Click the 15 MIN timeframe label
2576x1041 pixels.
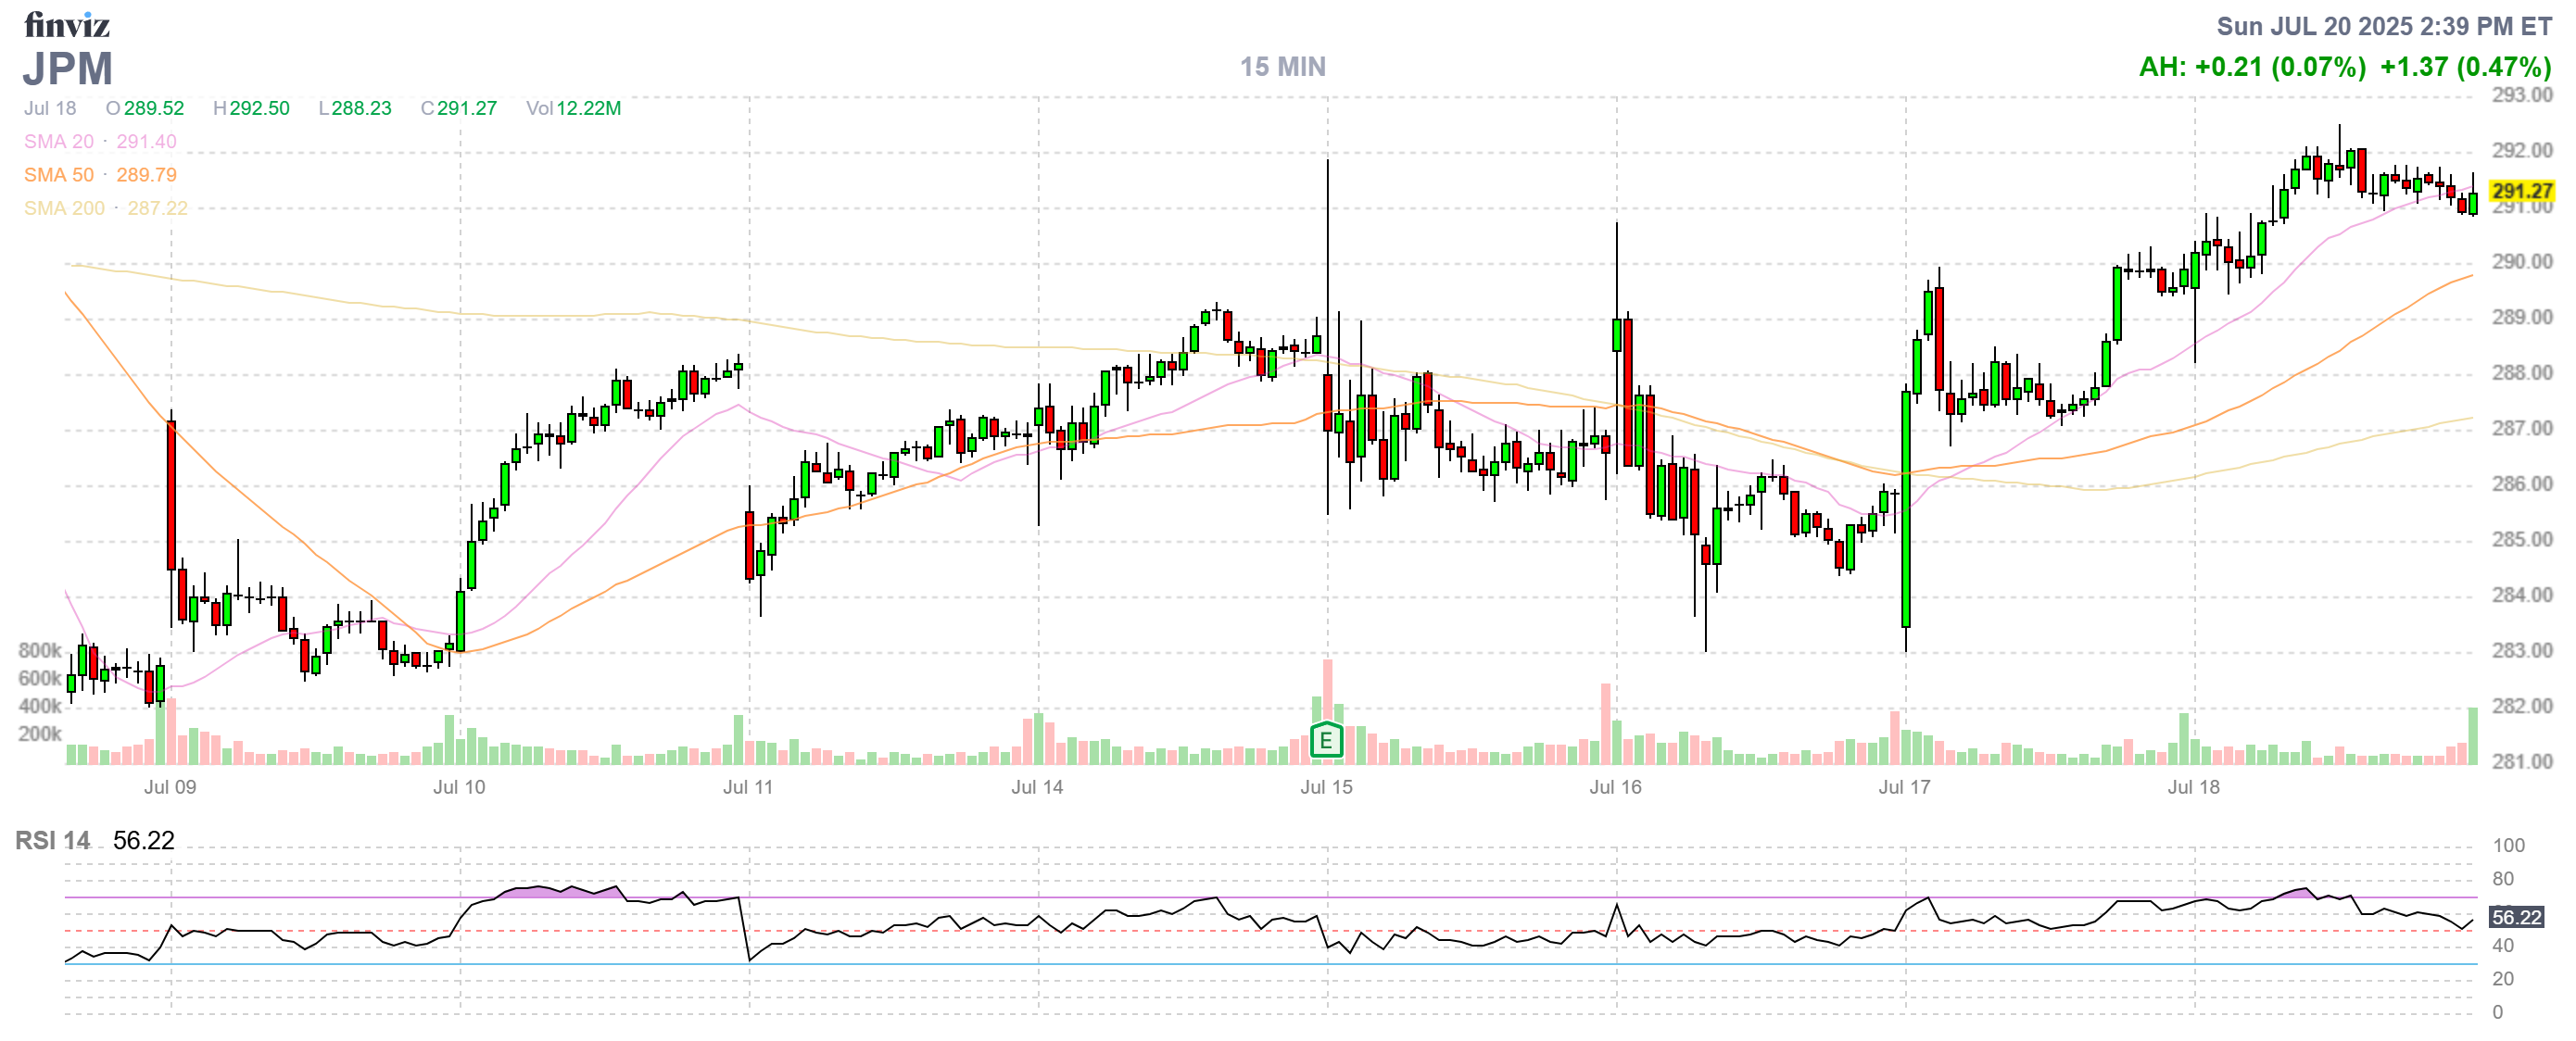tap(1282, 67)
